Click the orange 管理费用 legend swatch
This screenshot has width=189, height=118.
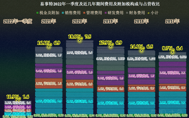pos(84,13)
